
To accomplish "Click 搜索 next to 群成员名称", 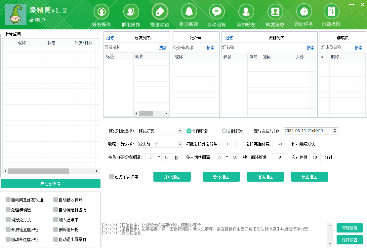I will point(358,48).
